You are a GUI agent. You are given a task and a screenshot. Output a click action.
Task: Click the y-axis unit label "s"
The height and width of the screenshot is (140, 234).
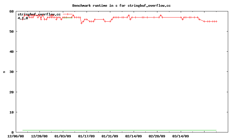4,72
